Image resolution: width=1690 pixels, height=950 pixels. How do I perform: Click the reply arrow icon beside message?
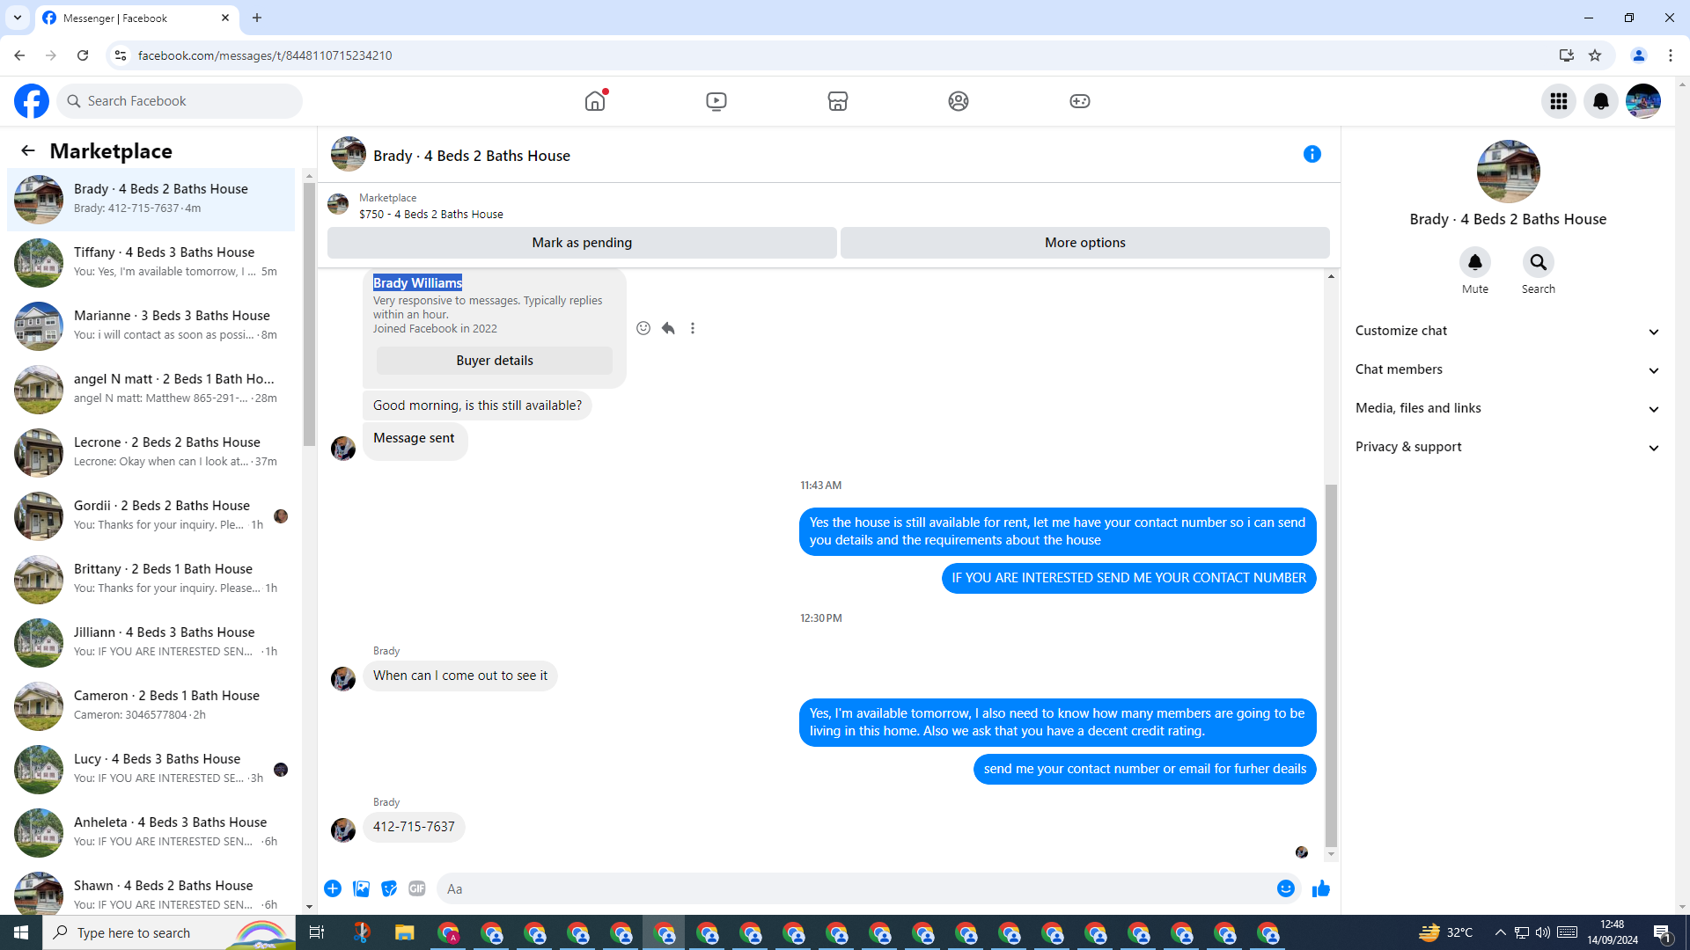(668, 328)
